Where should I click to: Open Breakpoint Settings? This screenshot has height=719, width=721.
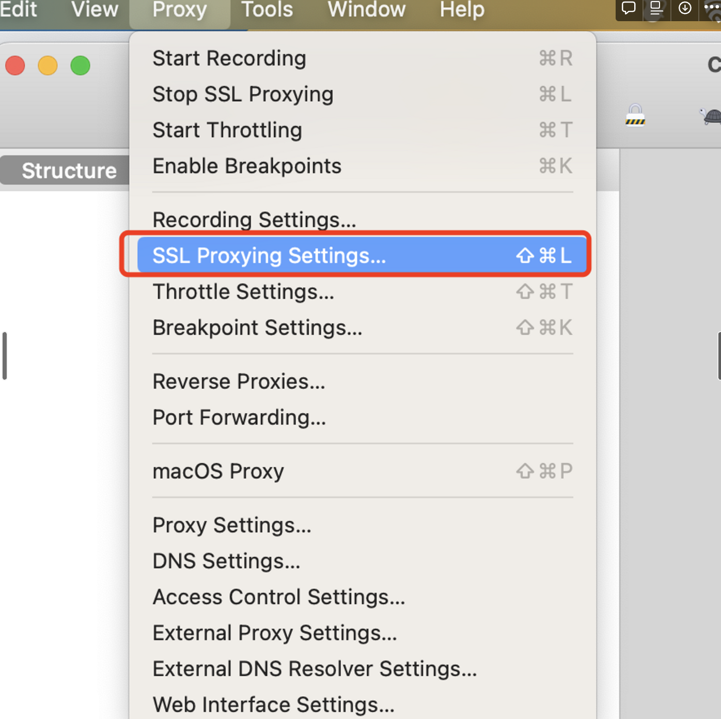coord(257,327)
